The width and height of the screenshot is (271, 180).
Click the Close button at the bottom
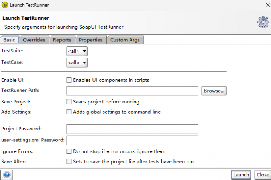(x=263, y=175)
